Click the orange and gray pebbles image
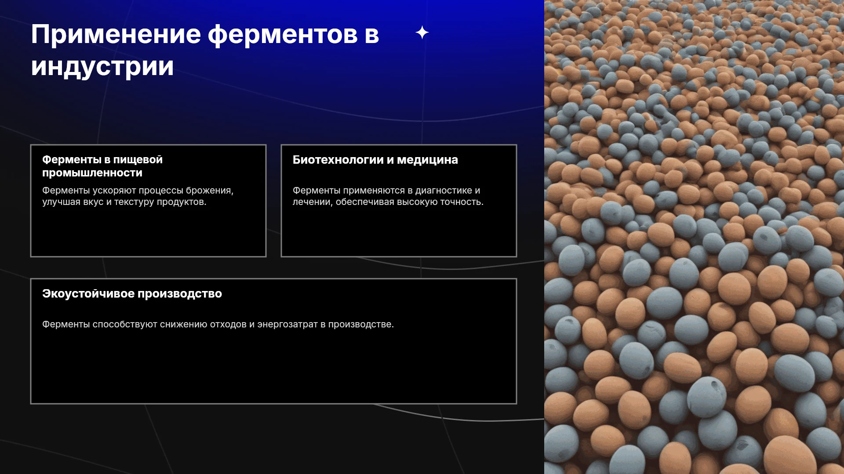 (x=694, y=237)
